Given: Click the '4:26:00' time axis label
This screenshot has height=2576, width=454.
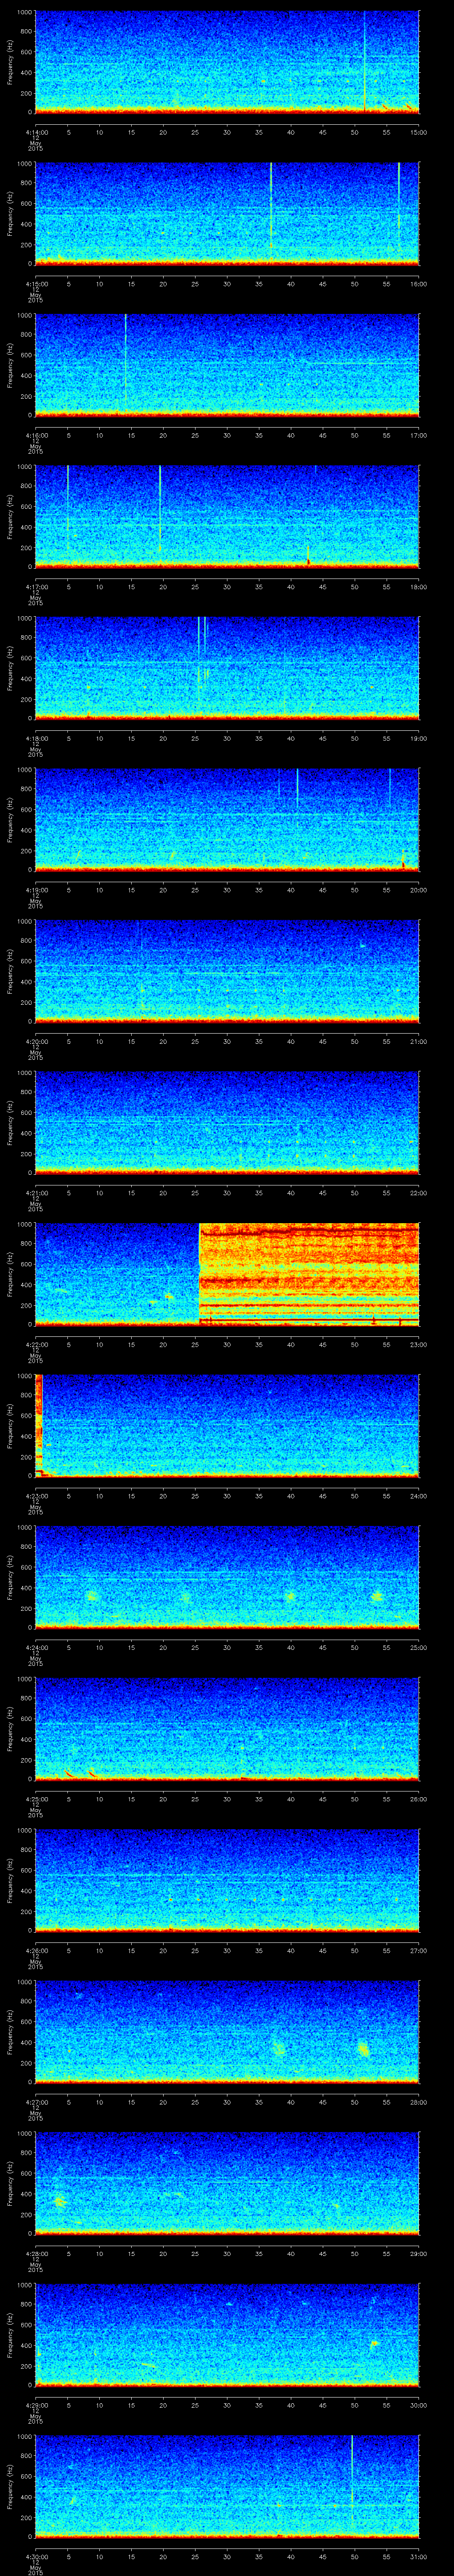Looking at the screenshot, I should [36, 1950].
